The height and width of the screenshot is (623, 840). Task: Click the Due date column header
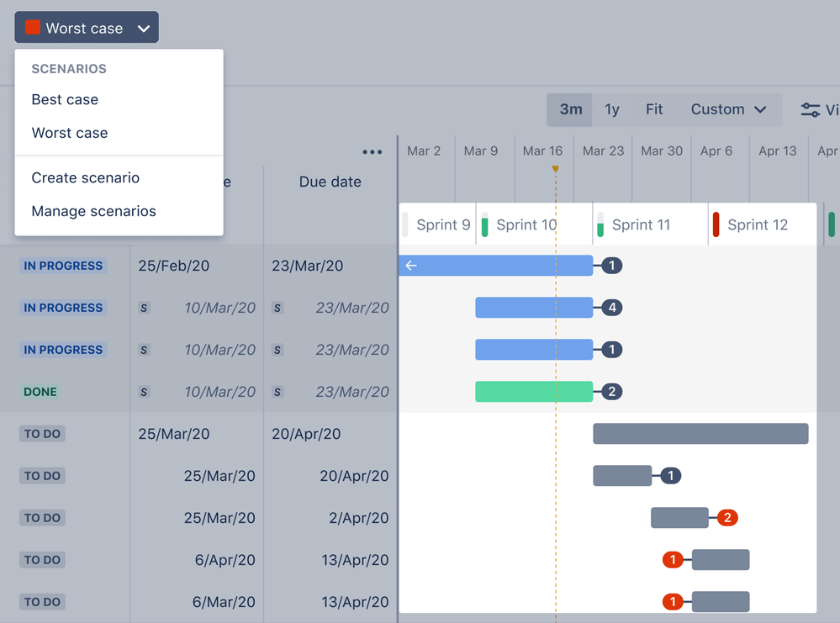pyautogui.click(x=330, y=182)
